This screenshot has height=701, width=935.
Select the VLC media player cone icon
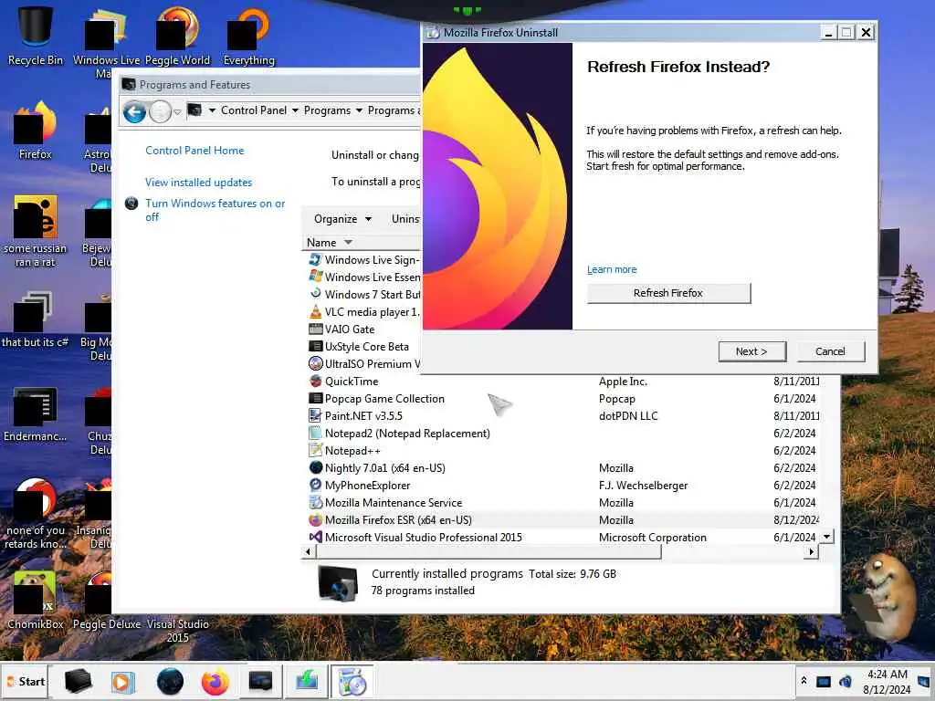(x=315, y=312)
